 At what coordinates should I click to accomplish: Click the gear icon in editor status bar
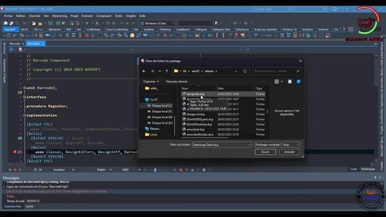(204, 170)
